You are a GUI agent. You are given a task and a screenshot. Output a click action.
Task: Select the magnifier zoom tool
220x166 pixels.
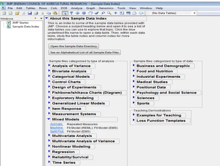tap(109, 13)
